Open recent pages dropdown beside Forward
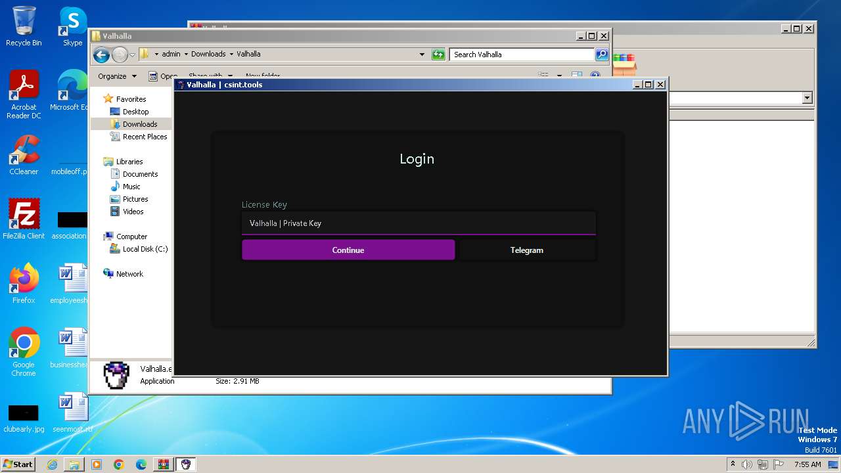 point(132,55)
